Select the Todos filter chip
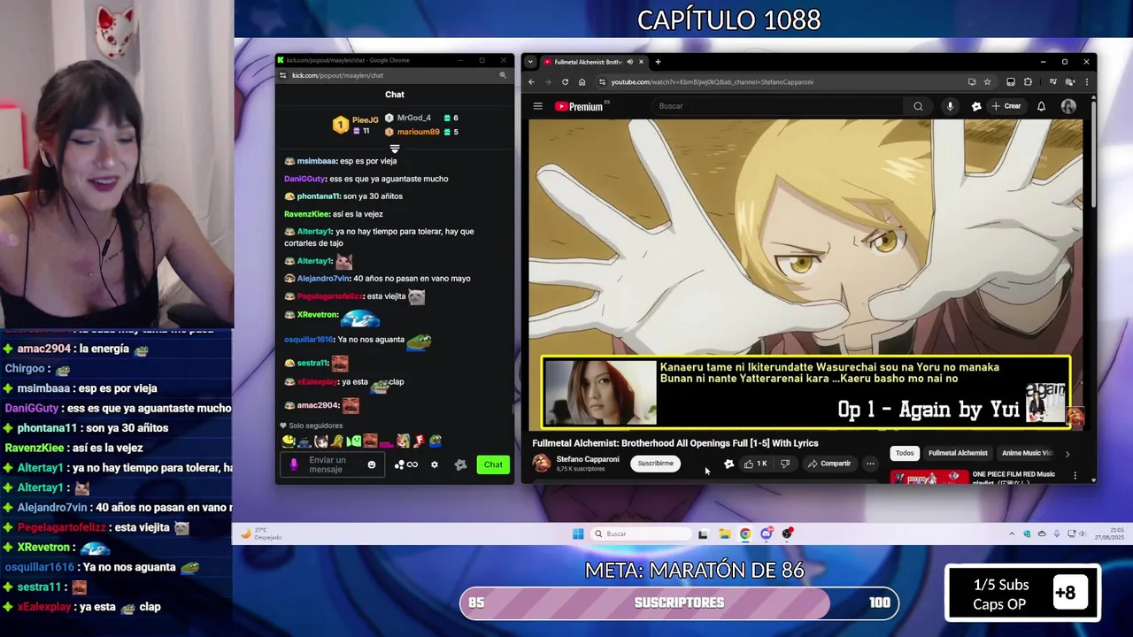Image resolution: width=1133 pixels, height=637 pixels. pos(905,453)
